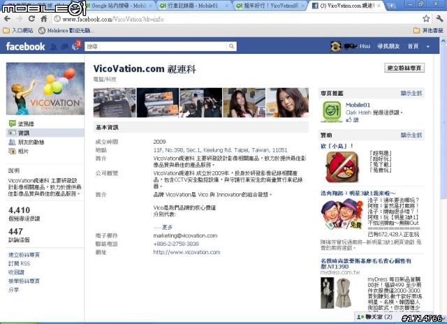Open the 聊天室 (2) chat bar
447x324 pixels.
click(x=393, y=316)
